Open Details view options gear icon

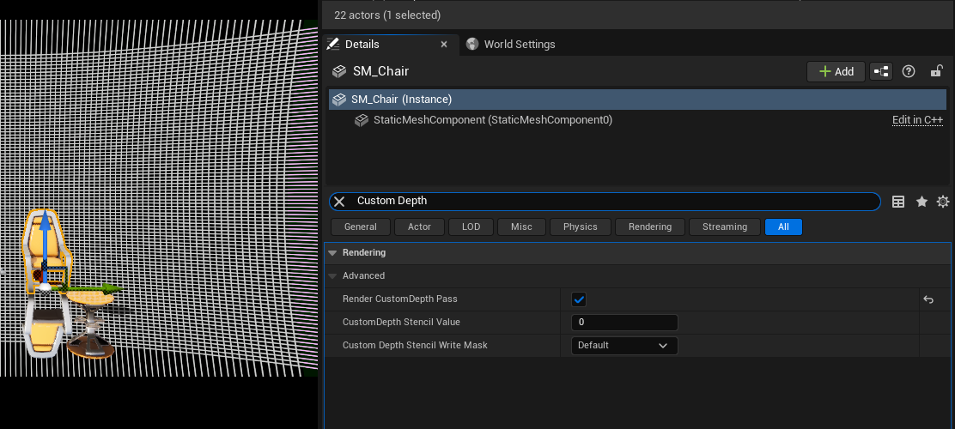(x=943, y=202)
